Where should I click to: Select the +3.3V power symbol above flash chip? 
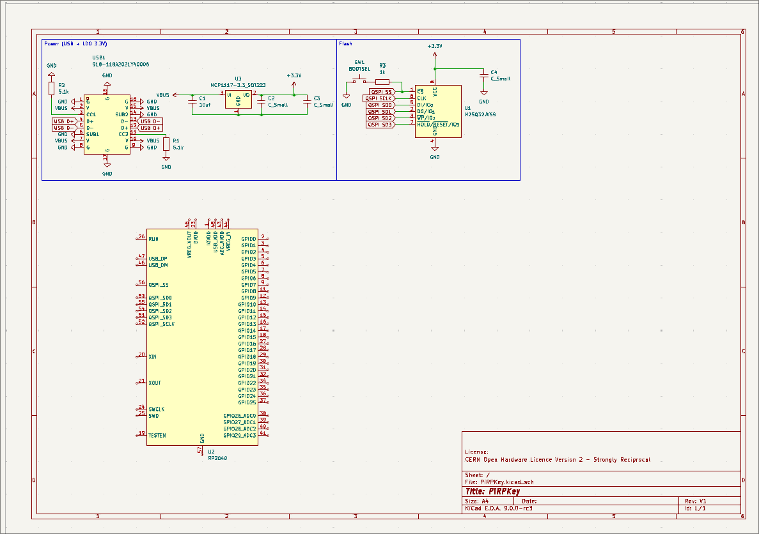click(x=434, y=50)
